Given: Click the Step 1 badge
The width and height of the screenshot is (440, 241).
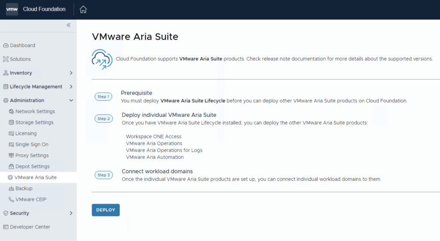Looking at the screenshot, I should tap(103, 97).
